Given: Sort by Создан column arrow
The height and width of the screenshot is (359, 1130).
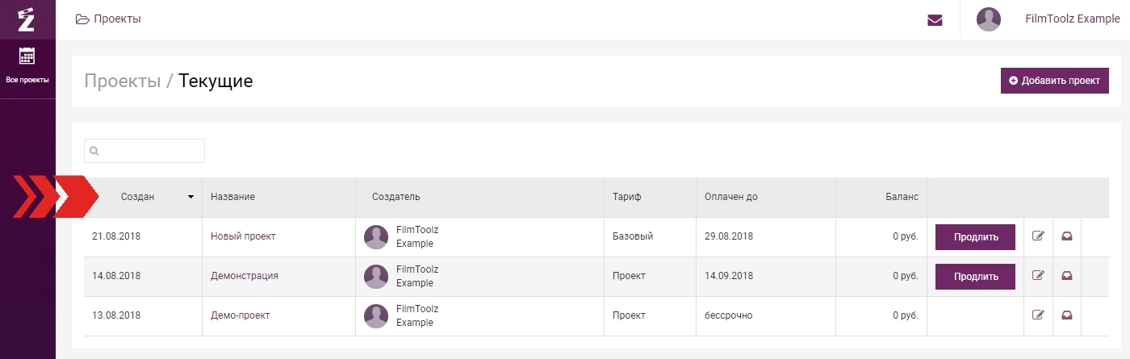Looking at the screenshot, I should click(x=191, y=197).
